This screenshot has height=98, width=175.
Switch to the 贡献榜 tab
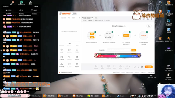coord(8,14)
